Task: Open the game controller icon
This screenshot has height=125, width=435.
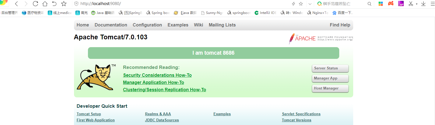Action: tap(391, 4)
